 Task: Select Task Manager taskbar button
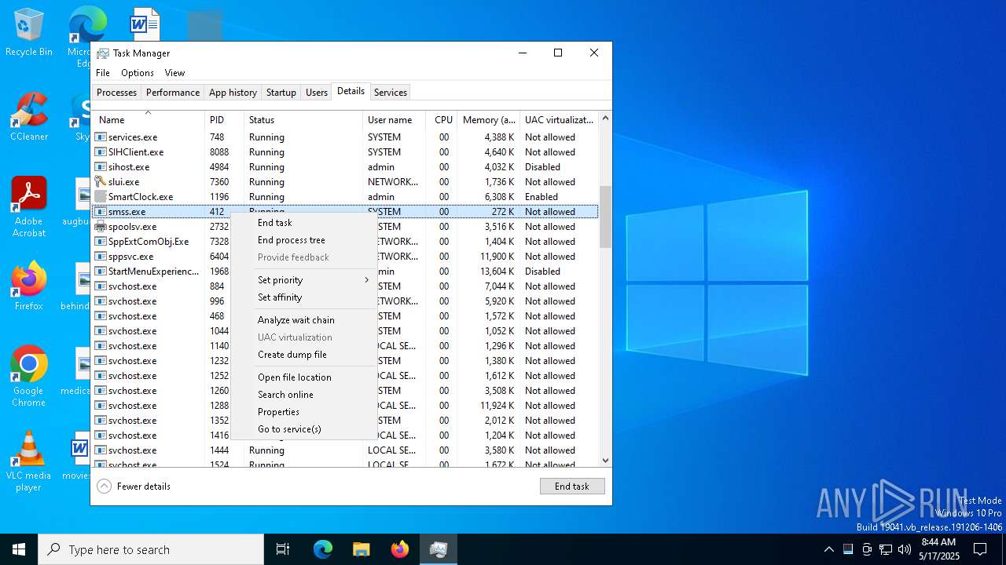point(439,549)
